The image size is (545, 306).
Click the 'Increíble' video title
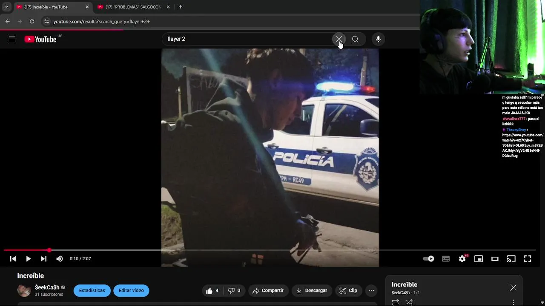[x=31, y=276]
